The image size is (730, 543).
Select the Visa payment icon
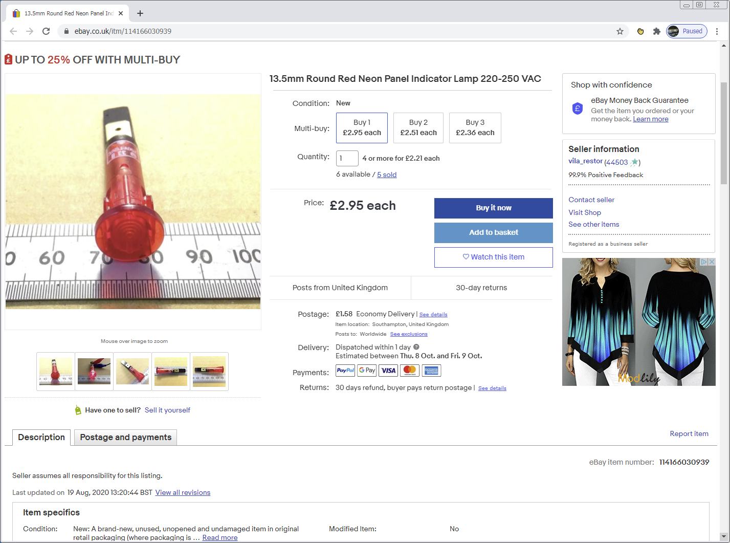[388, 370]
